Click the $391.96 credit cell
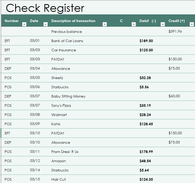195x183 pixels. pos(175,31)
